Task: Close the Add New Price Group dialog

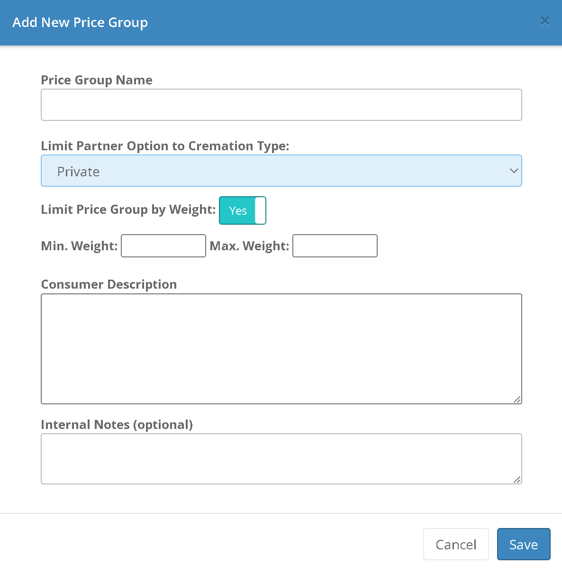Action: point(544,21)
